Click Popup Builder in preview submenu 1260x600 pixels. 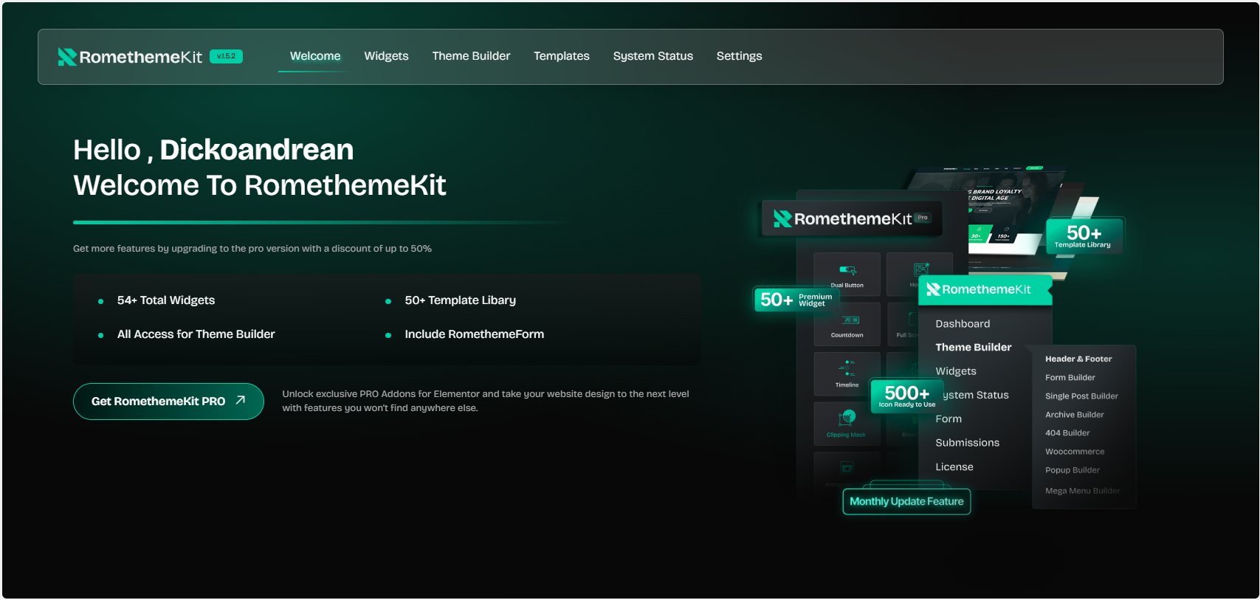coord(1073,470)
